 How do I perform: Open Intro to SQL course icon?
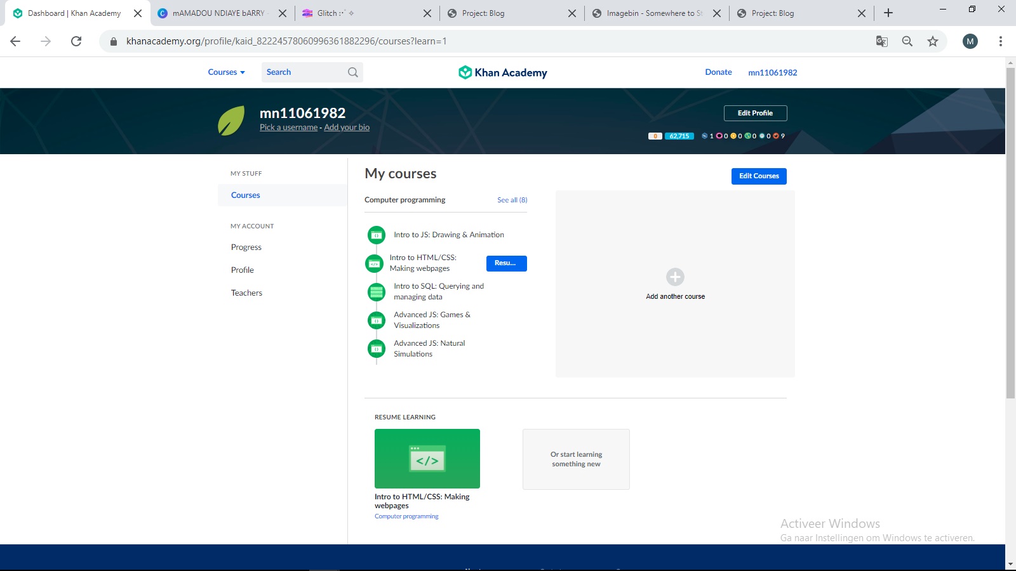(377, 292)
